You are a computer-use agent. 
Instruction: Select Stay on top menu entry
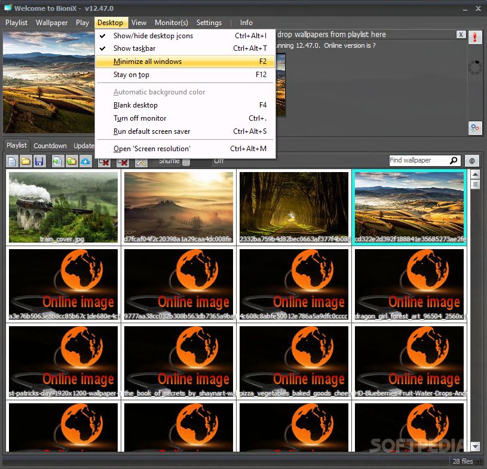185,75
